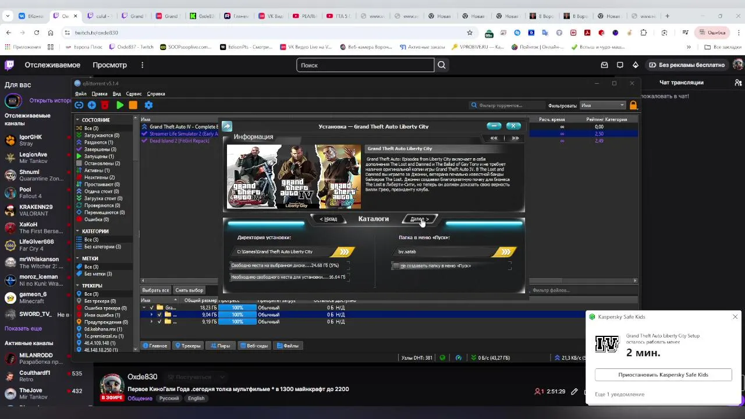Image resolution: width=745 pixels, height=419 pixels.
Task: Click 'Показать еще' link in Twitch sidebar
Action: [x=23, y=329]
